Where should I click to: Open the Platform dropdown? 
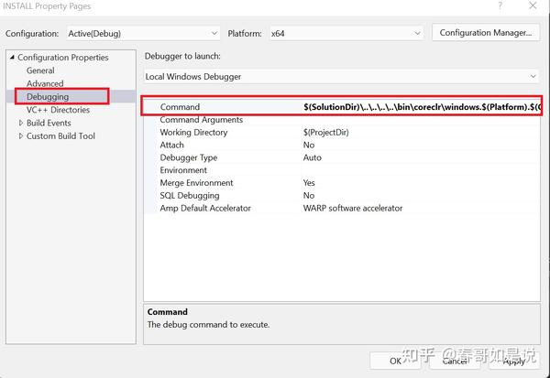point(345,33)
